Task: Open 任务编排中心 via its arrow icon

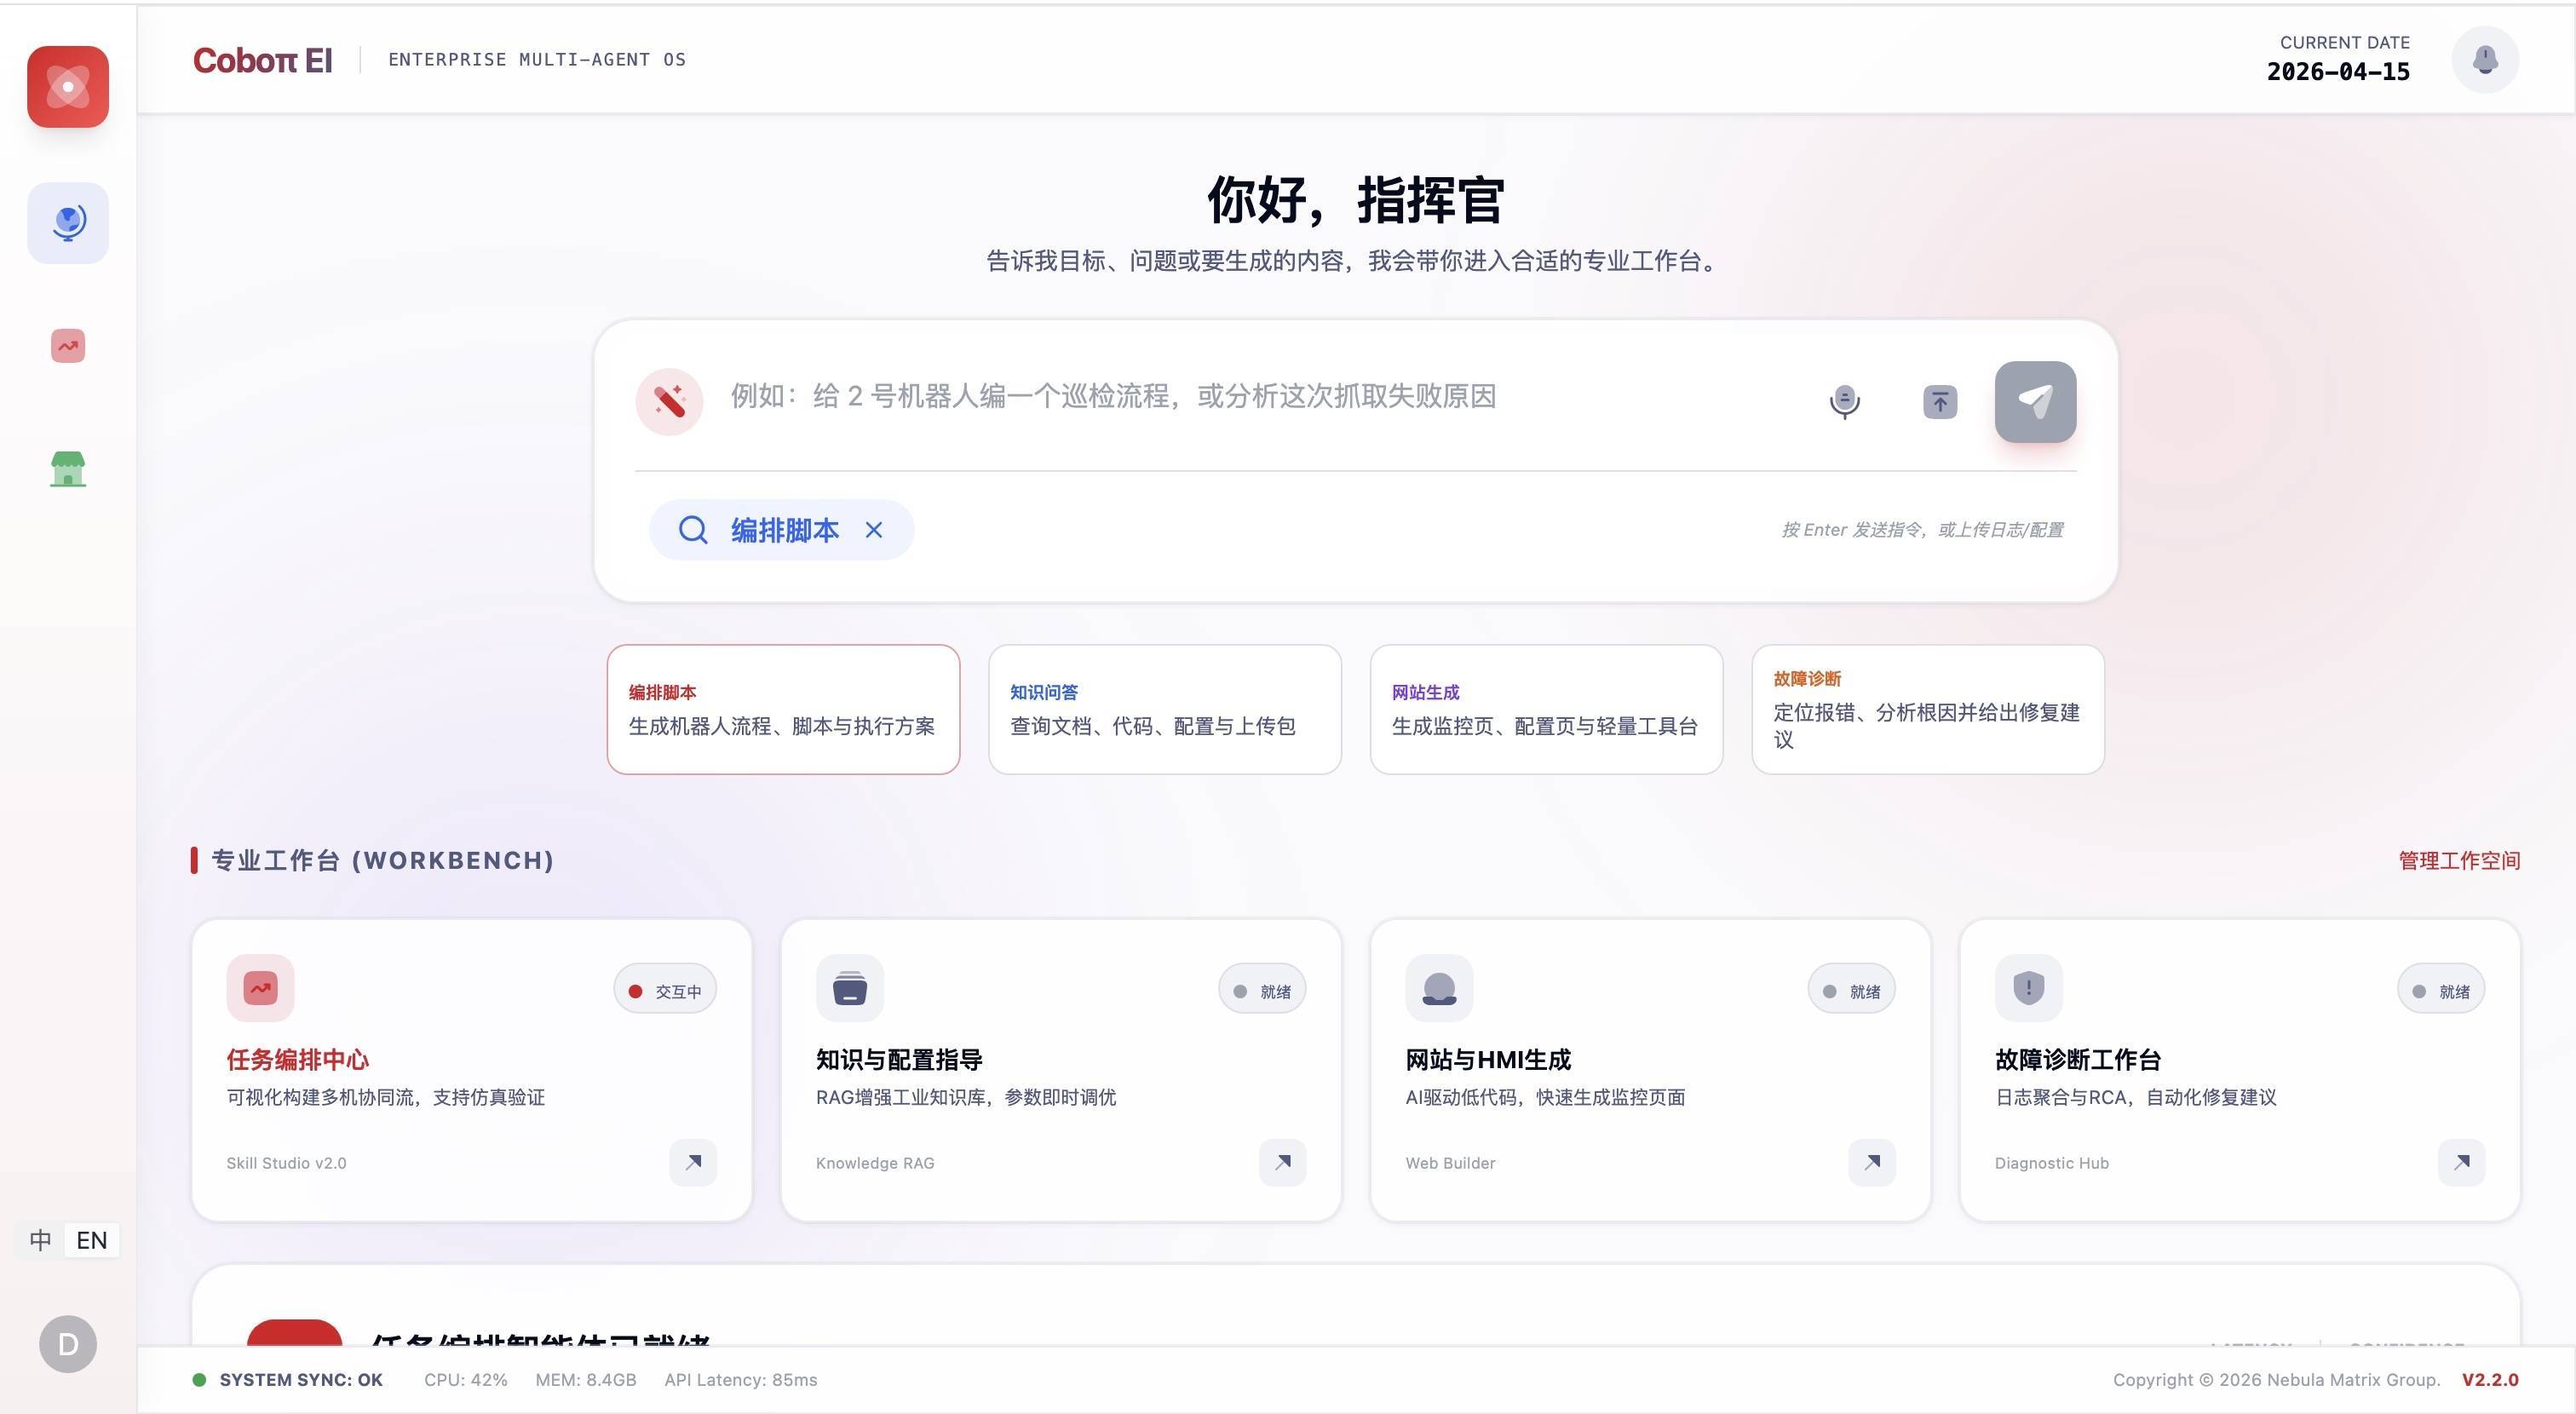Action: (x=693, y=1162)
